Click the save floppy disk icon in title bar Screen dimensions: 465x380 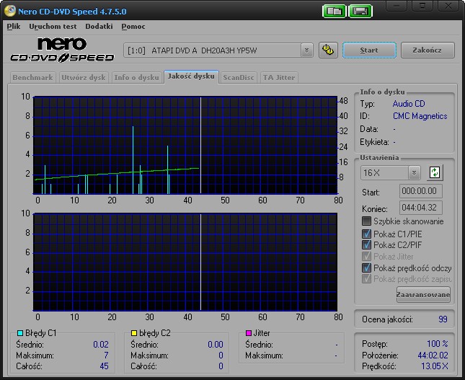(x=360, y=12)
